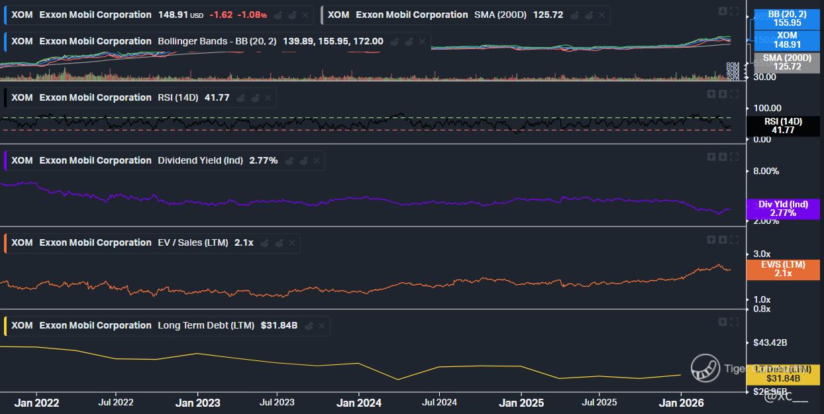Click the purple color bar on Dividend Yield legend
824x414 pixels.
tap(6, 161)
